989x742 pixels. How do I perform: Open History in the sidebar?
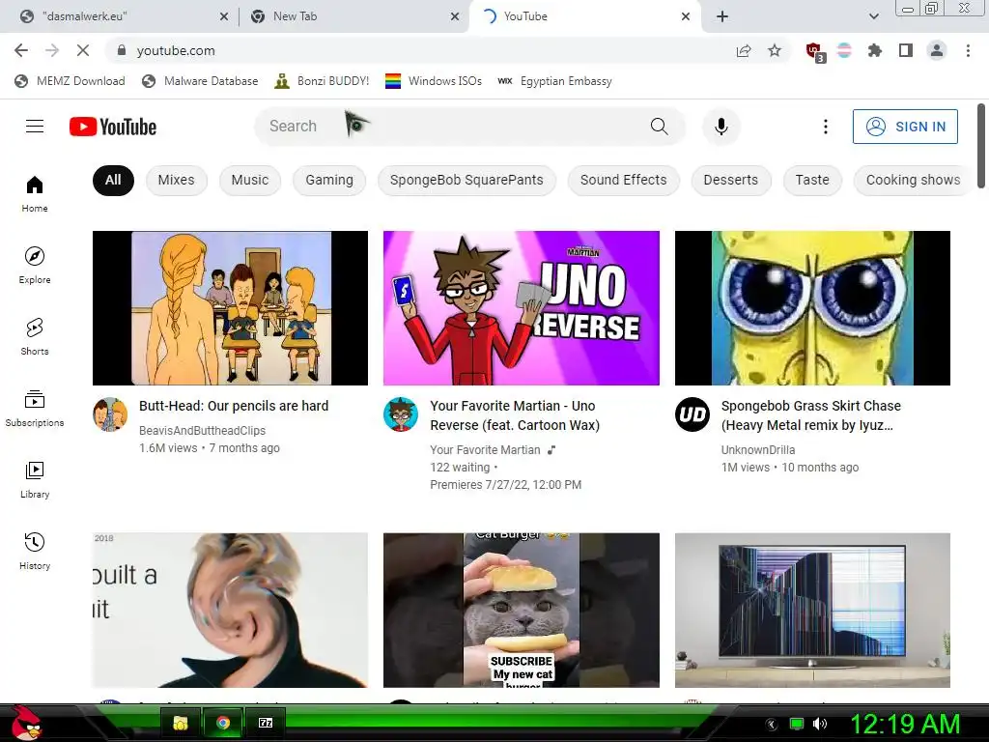35,551
